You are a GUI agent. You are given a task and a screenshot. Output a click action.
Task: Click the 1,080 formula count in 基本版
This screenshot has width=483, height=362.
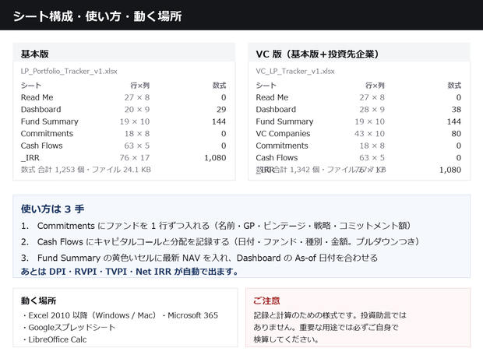tap(215, 157)
